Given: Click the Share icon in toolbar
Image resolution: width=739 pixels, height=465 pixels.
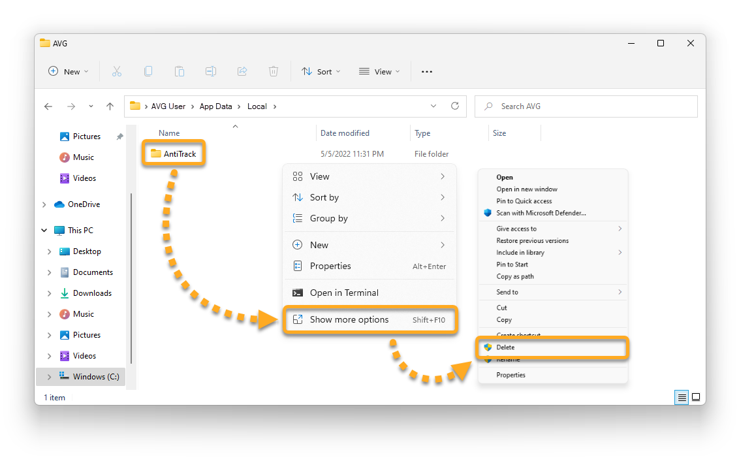Looking at the screenshot, I should [x=242, y=72].
